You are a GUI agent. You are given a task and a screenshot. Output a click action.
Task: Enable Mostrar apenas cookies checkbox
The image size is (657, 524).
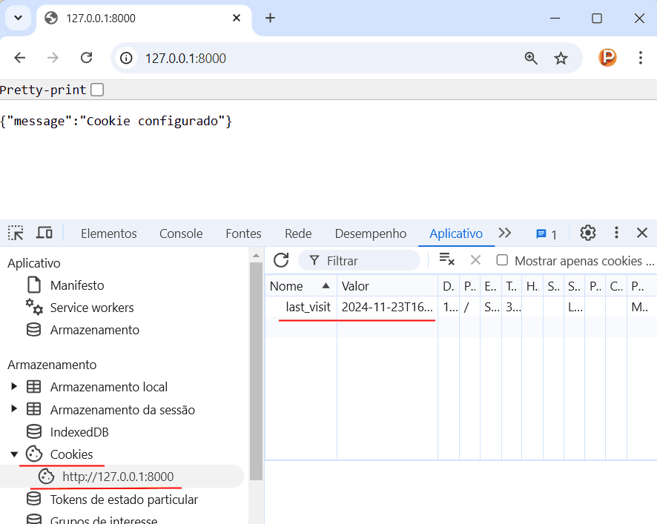502,260
